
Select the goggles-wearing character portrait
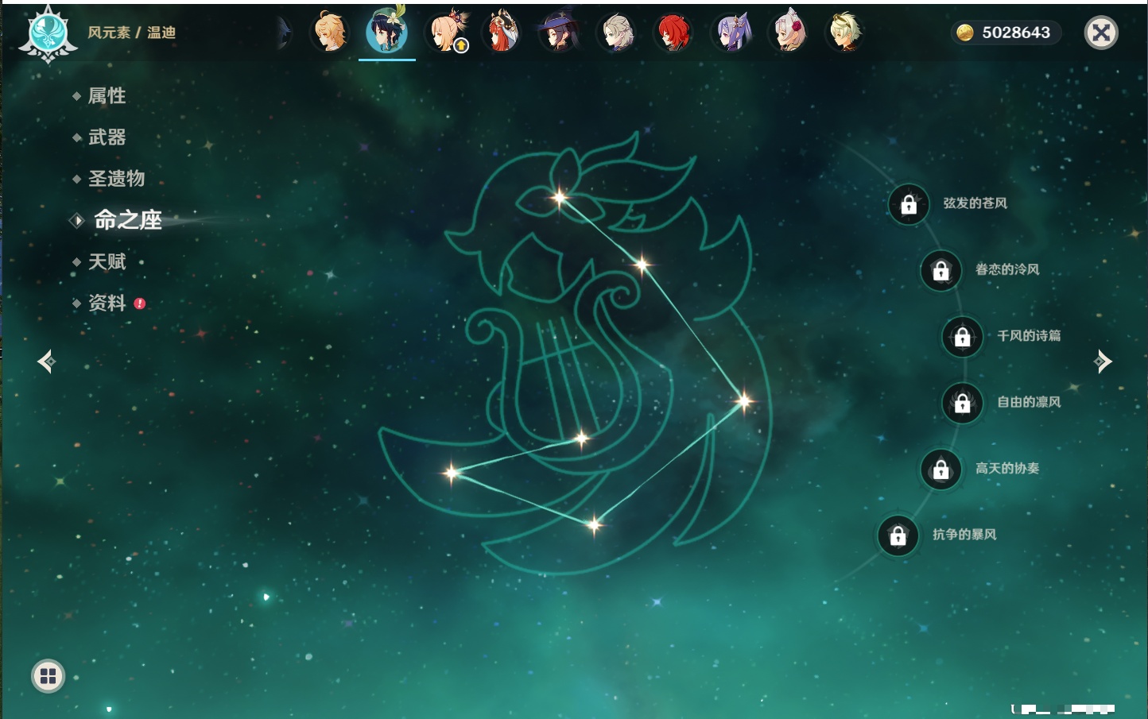[x=845, y=33]
